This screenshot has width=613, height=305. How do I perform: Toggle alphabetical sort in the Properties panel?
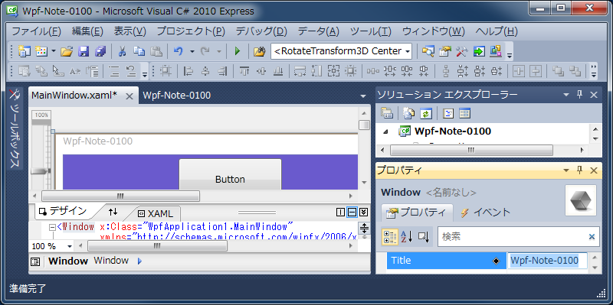pyautogui.click(x=407, y=236)
